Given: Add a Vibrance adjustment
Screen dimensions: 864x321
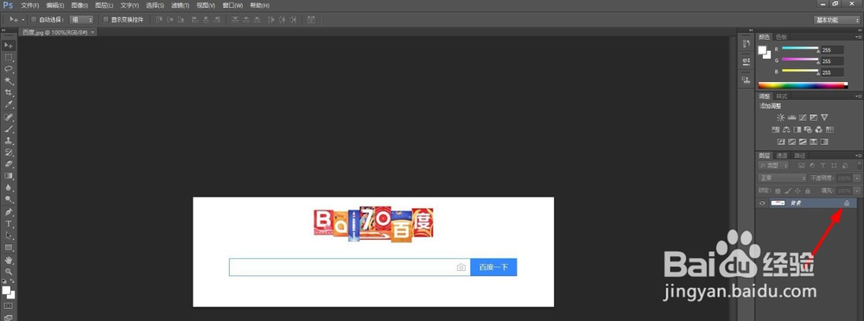Looking at the screenshot, I should point(824,117).
